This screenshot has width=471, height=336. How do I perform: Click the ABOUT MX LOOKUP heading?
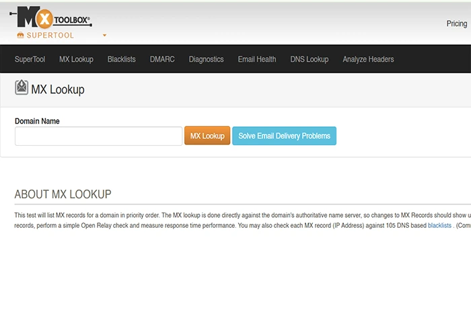pos(63,194)
